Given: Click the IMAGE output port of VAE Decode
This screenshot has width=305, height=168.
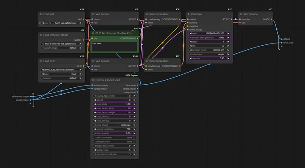Looking at the screenshot, I should tap(271, 19).
